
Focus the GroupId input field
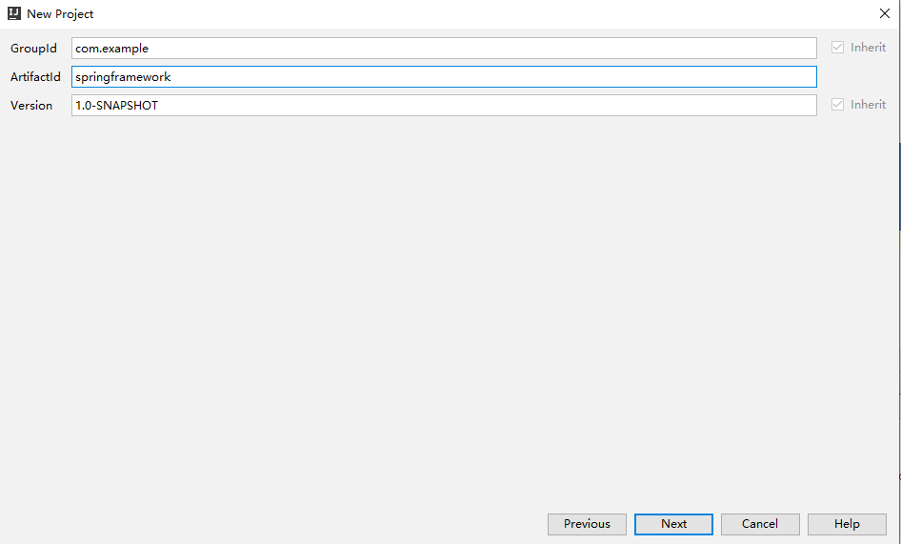point(443,49)
